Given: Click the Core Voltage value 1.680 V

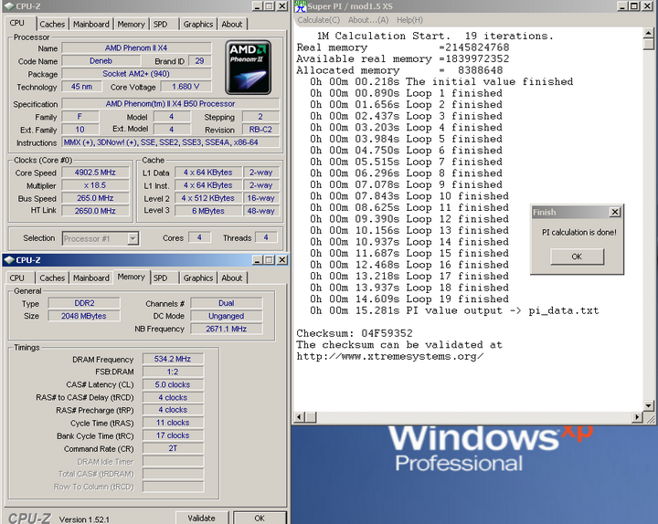Looking at the screenshot, I should 186,87.
